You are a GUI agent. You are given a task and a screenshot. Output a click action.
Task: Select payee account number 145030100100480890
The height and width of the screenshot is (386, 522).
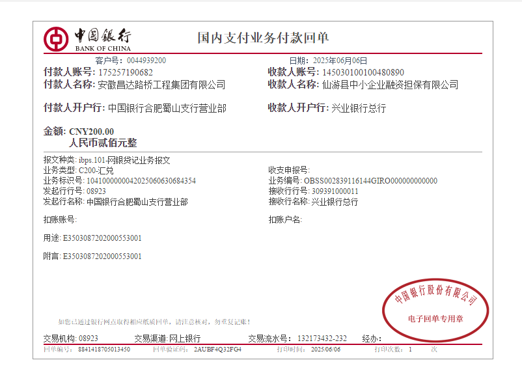point(363,72)
